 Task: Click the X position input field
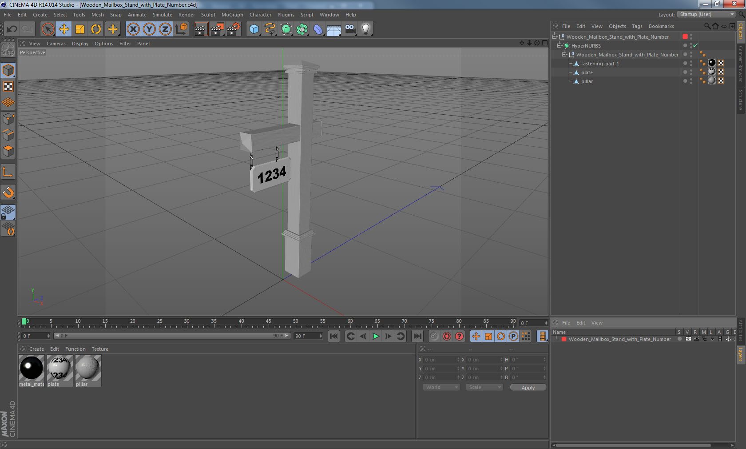(x=442, y=360)
